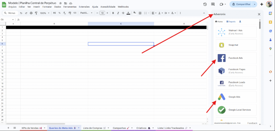Open the Reports tab in Adveronix
The height and width of the screenshot is (131, 275).
[231, 21]
